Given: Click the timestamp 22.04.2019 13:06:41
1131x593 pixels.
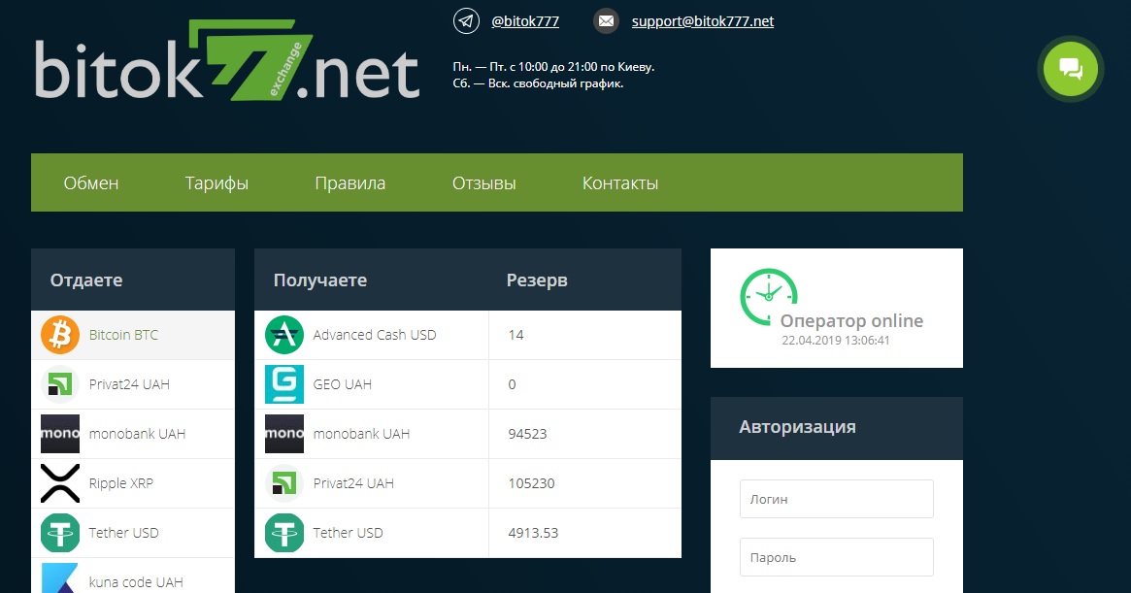Looking at the screenshot, I should coord(835,341).
